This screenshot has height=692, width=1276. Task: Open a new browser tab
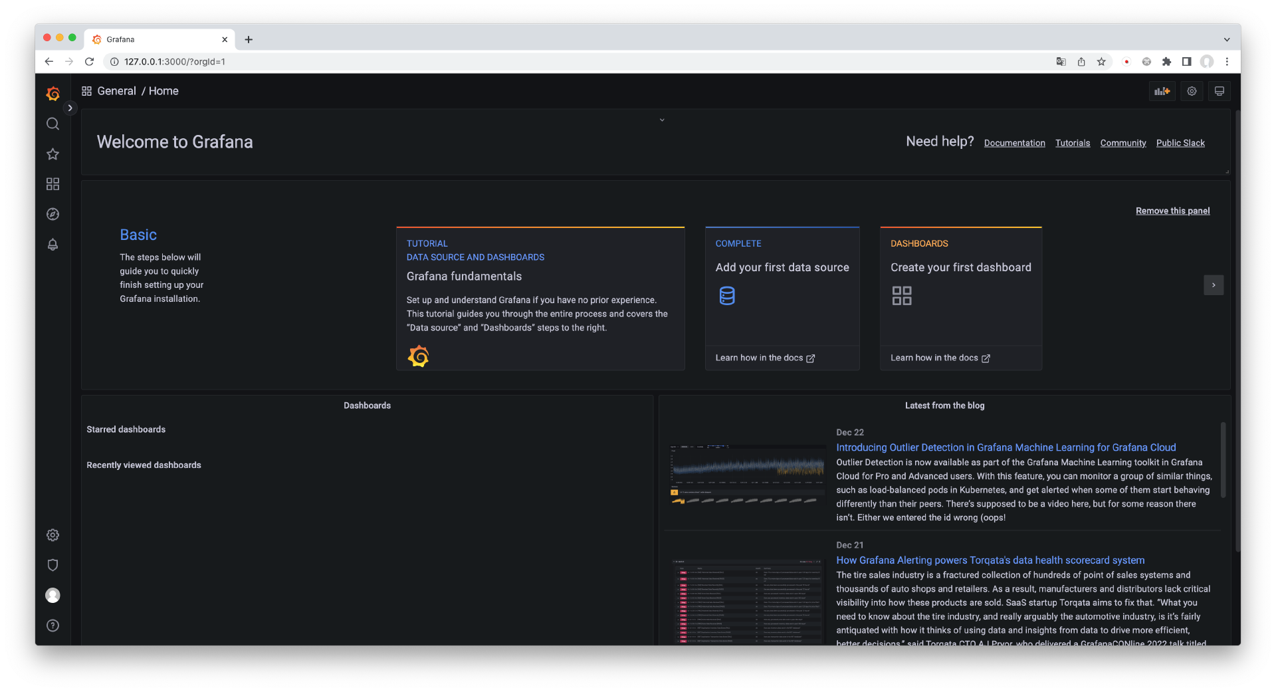tap(249, 40)
